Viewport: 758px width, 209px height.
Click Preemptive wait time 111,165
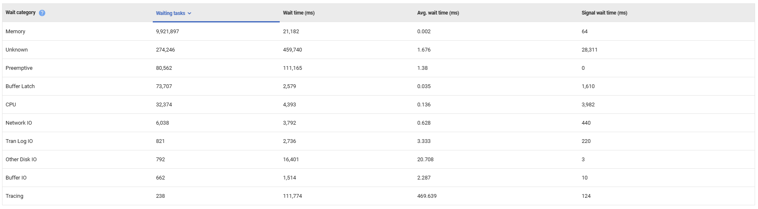pos(293,68)
